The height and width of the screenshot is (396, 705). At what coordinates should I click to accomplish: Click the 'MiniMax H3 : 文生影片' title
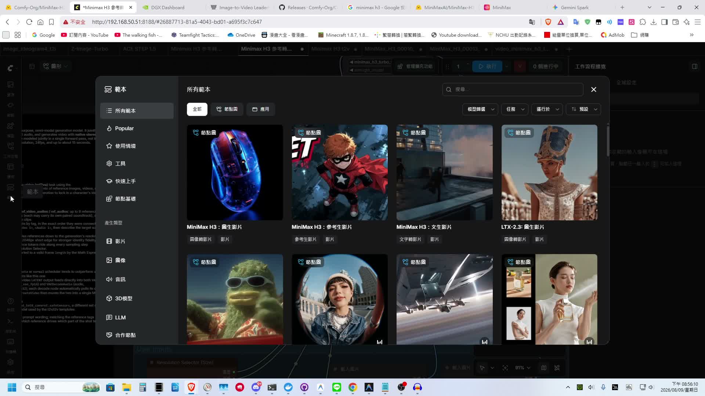click(x=424, y=227)
